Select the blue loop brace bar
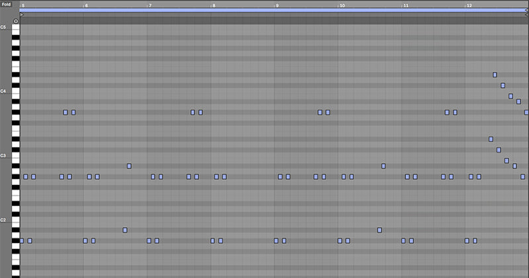Viewport: 529px width, 278px height. click(274, 11)
